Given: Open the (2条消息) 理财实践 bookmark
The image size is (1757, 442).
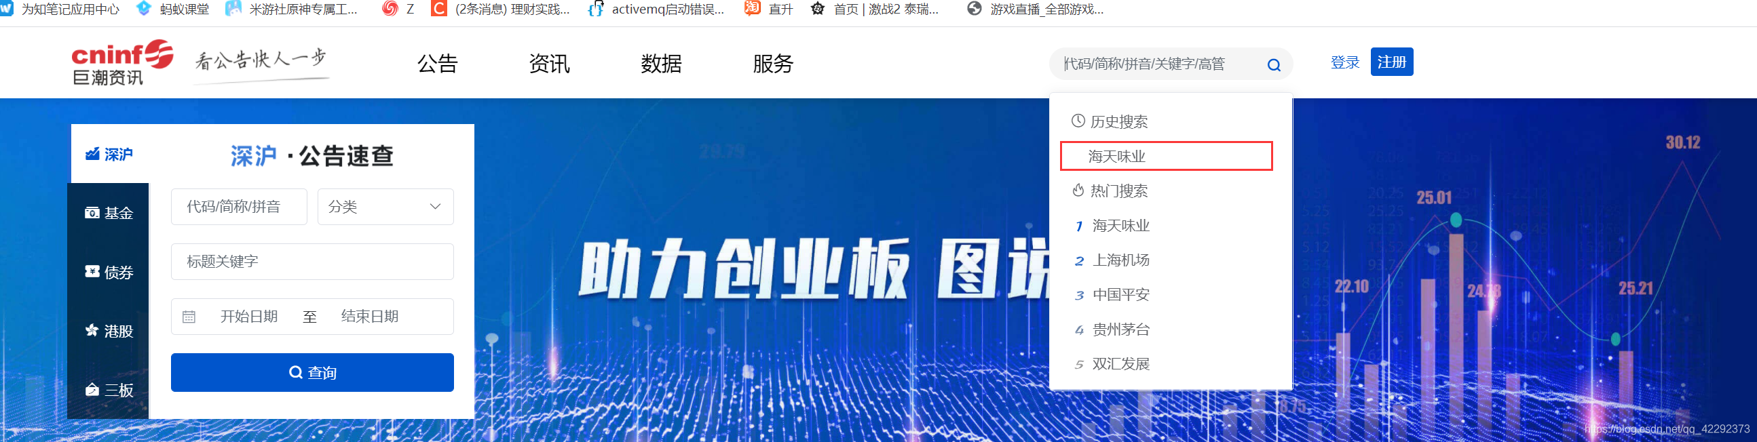Looking at the screenshot, I should (x=501, y=9).
